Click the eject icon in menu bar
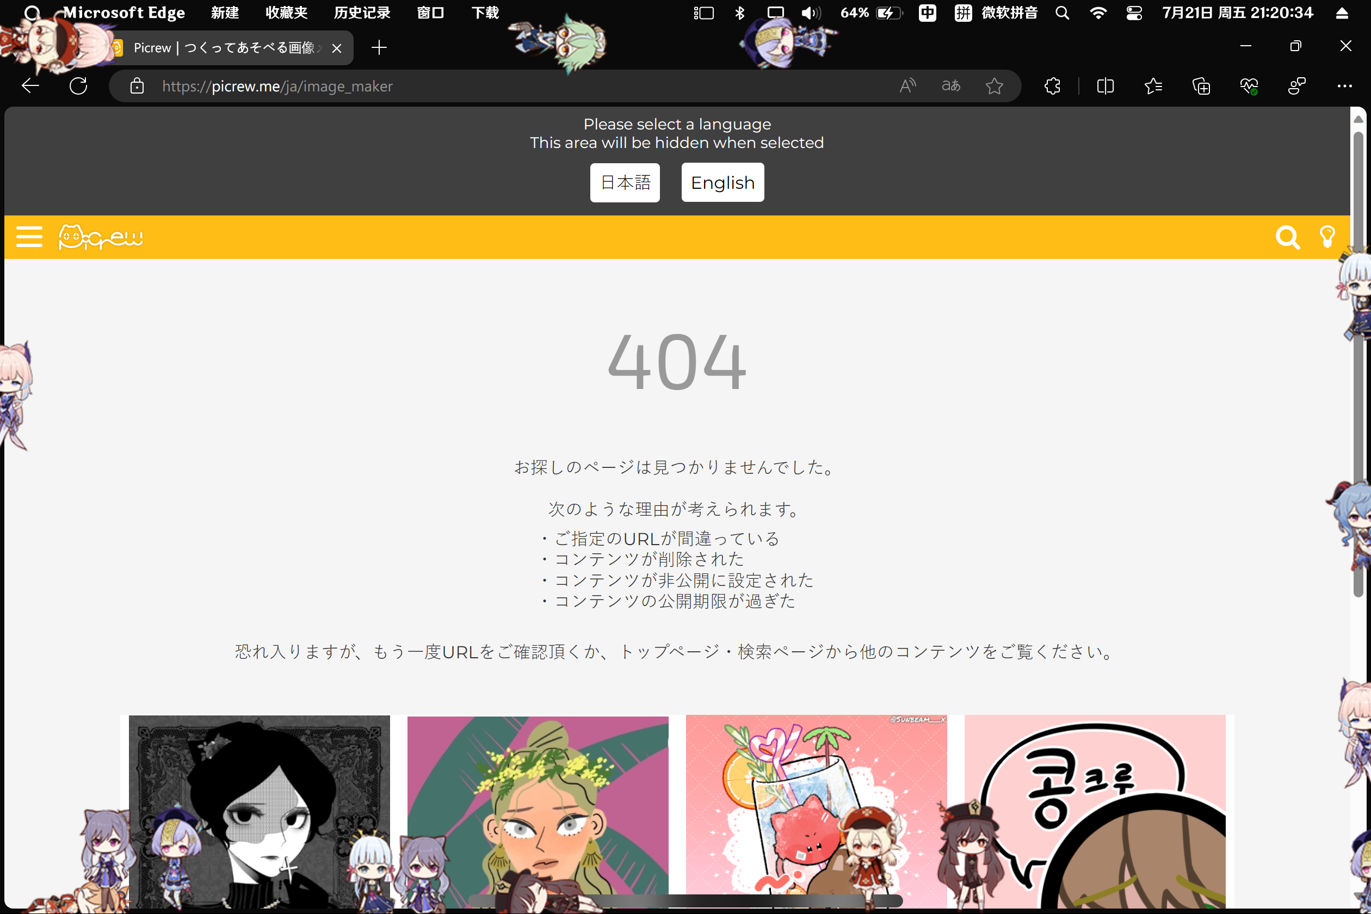The width and height of the screenshot is (1371, 914). [x=1341, y=13]
